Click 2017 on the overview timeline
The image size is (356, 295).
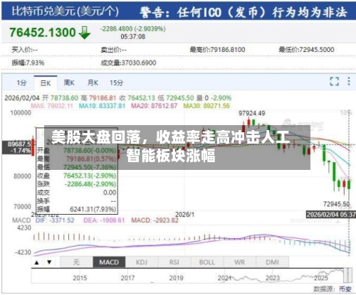(x=127, y=278)
